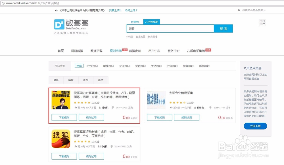
Task: Sort results by 价格
Action: coord(86,80)
